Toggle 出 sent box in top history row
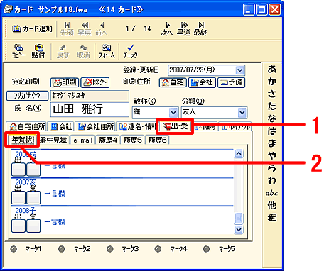 click(x=18, y=170)
